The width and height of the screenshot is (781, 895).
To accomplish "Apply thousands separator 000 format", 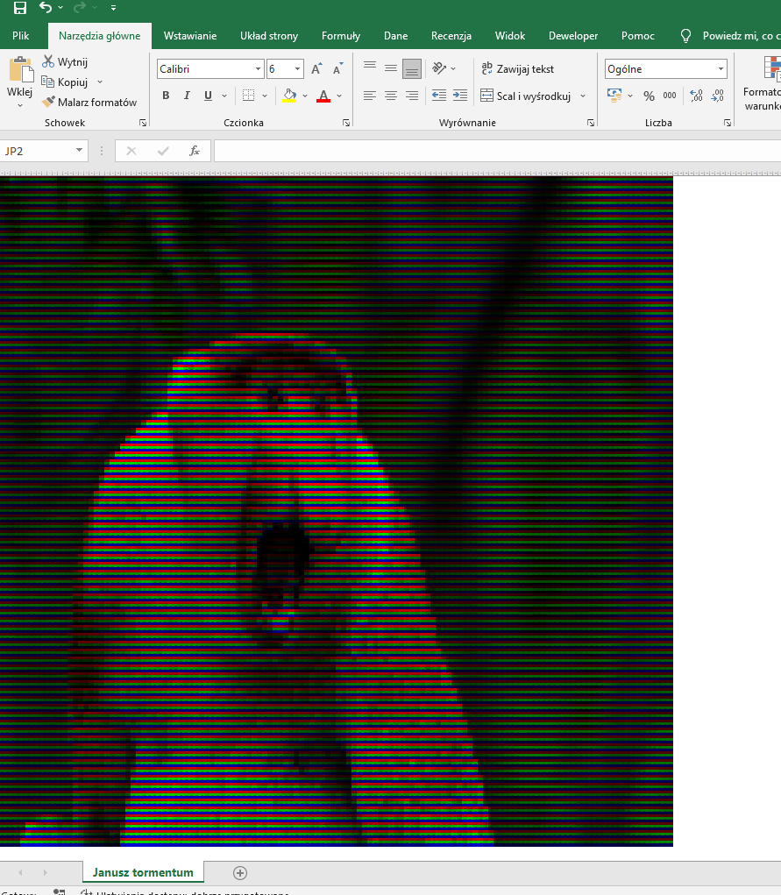I will click(670, 96).
